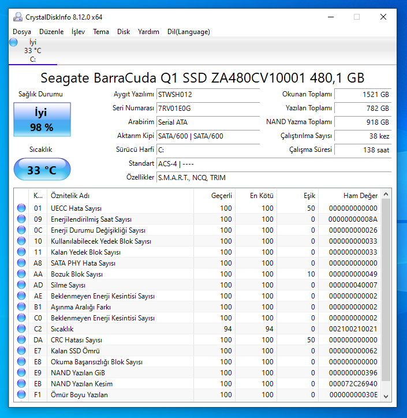Screen dimensions: 407x418
Task: Click status orb for NAND Yazılan Kesim row
Action: 21,383
